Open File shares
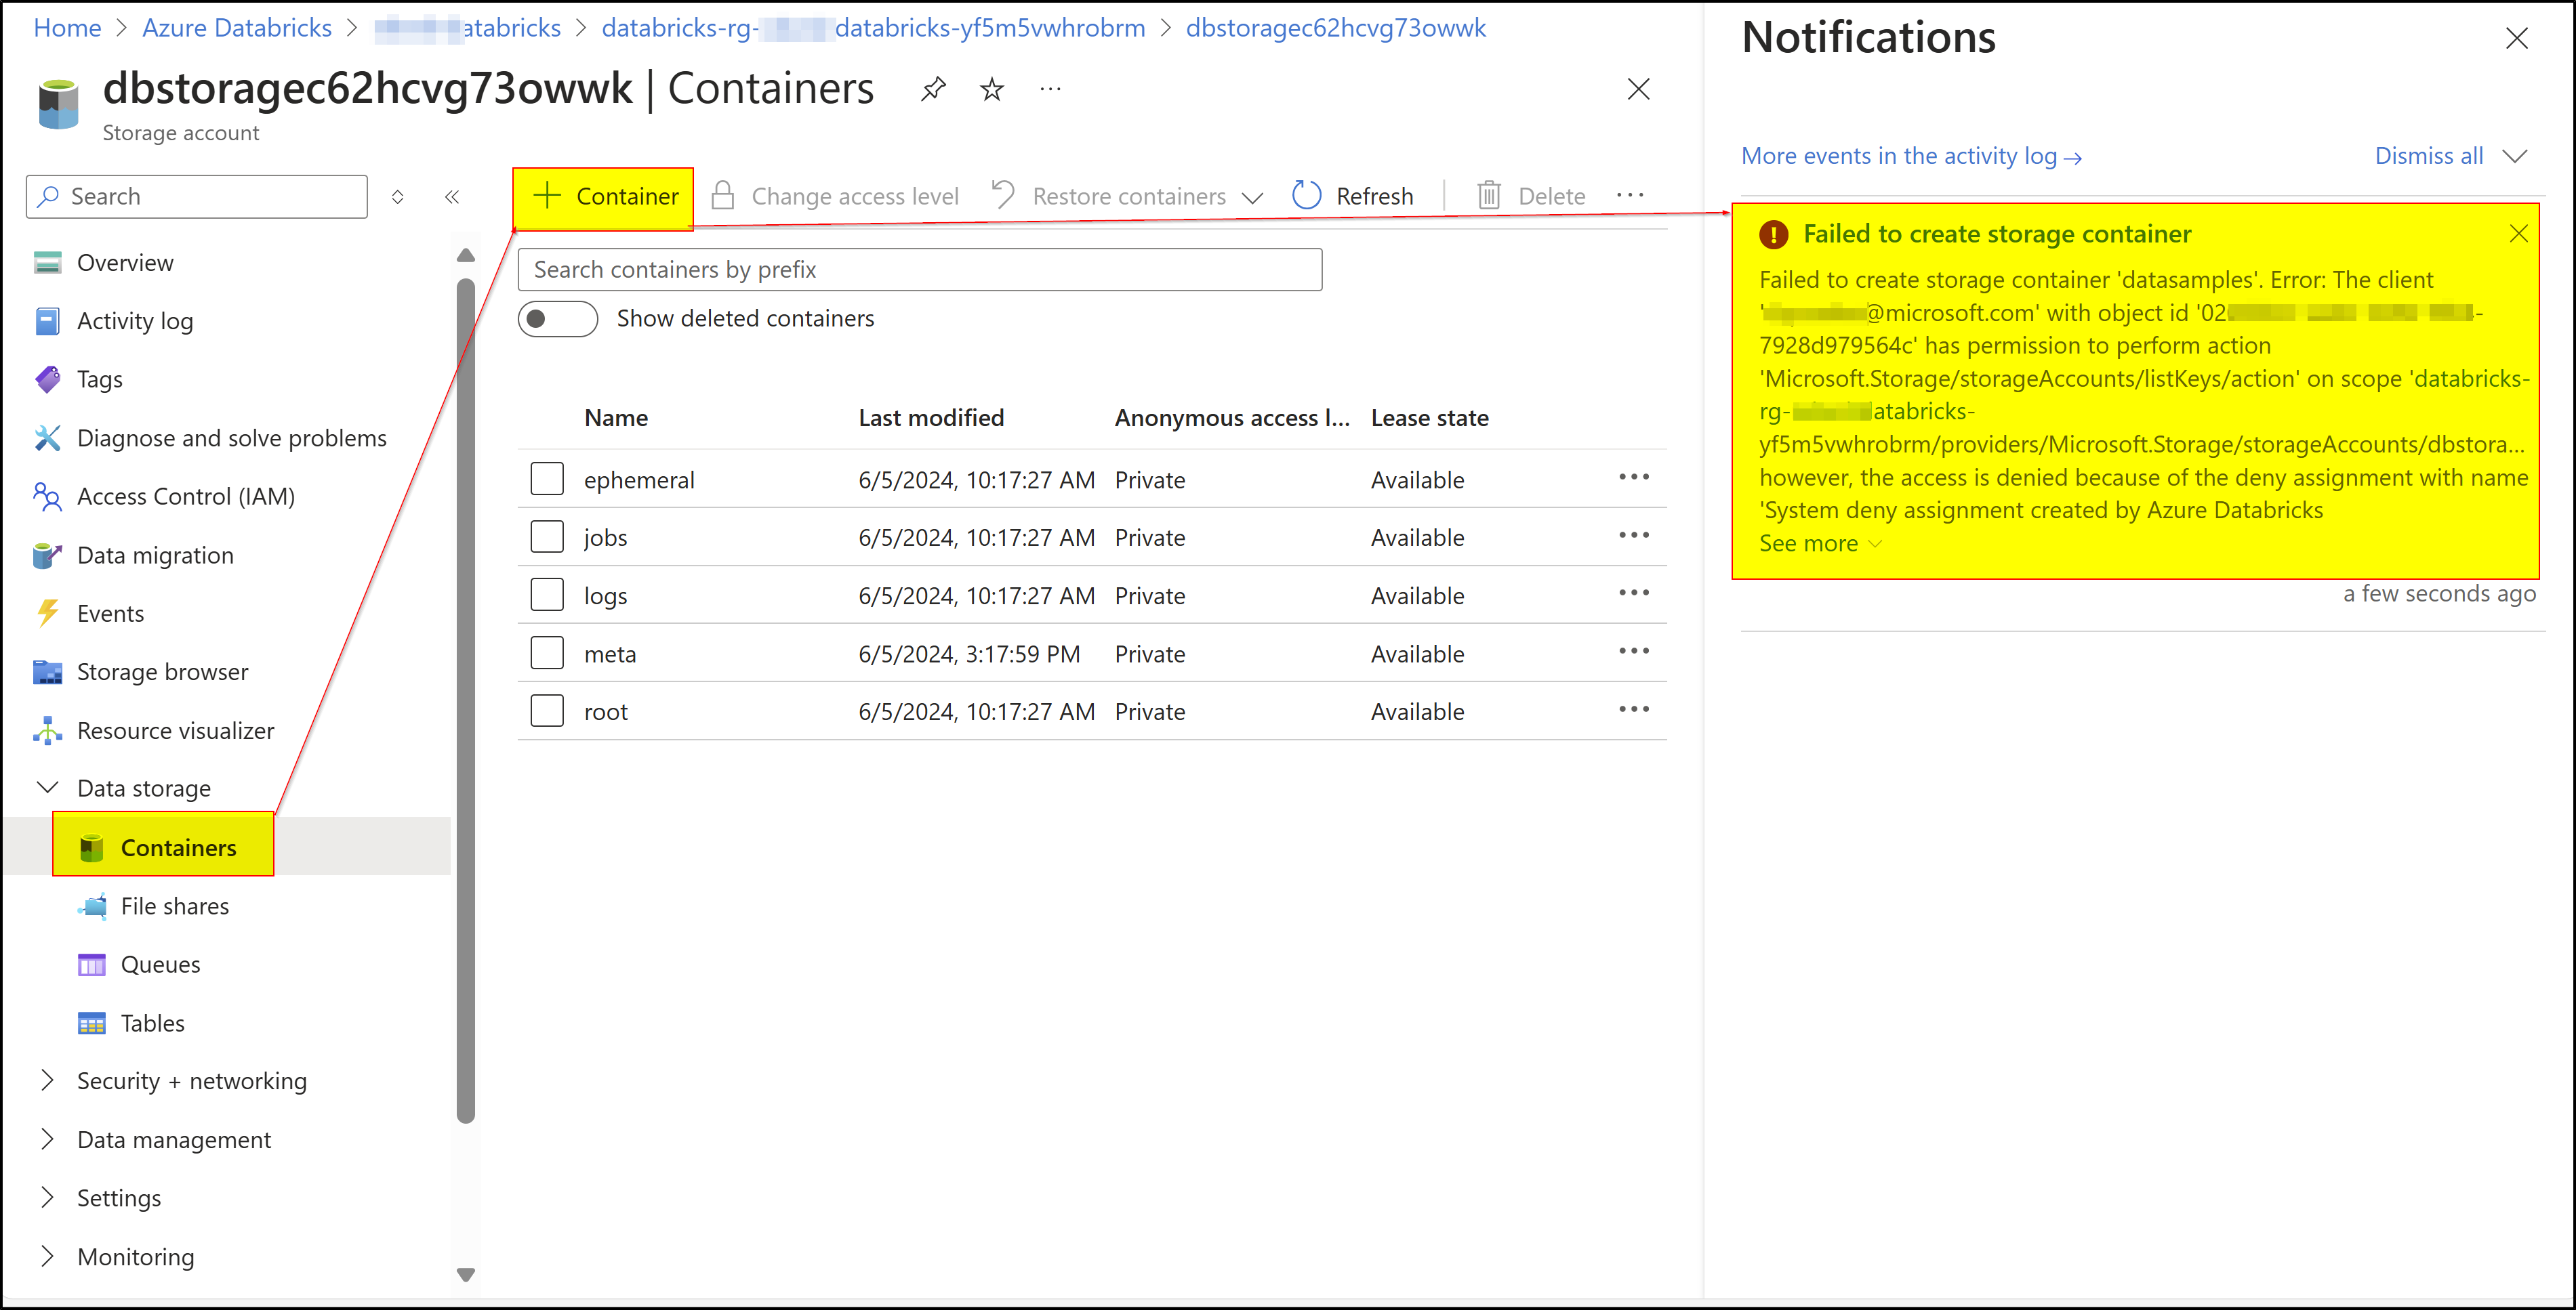Viewport: 2576px width, 1310px height. pos(174,906)
